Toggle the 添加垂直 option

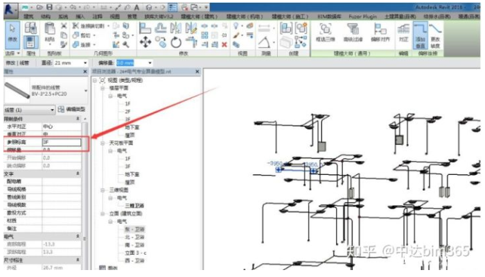420,35
